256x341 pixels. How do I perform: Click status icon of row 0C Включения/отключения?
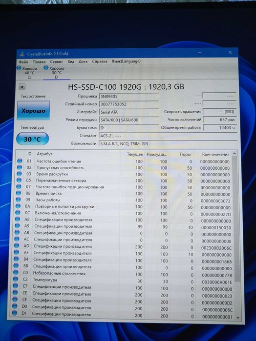(x=18, y=213)
